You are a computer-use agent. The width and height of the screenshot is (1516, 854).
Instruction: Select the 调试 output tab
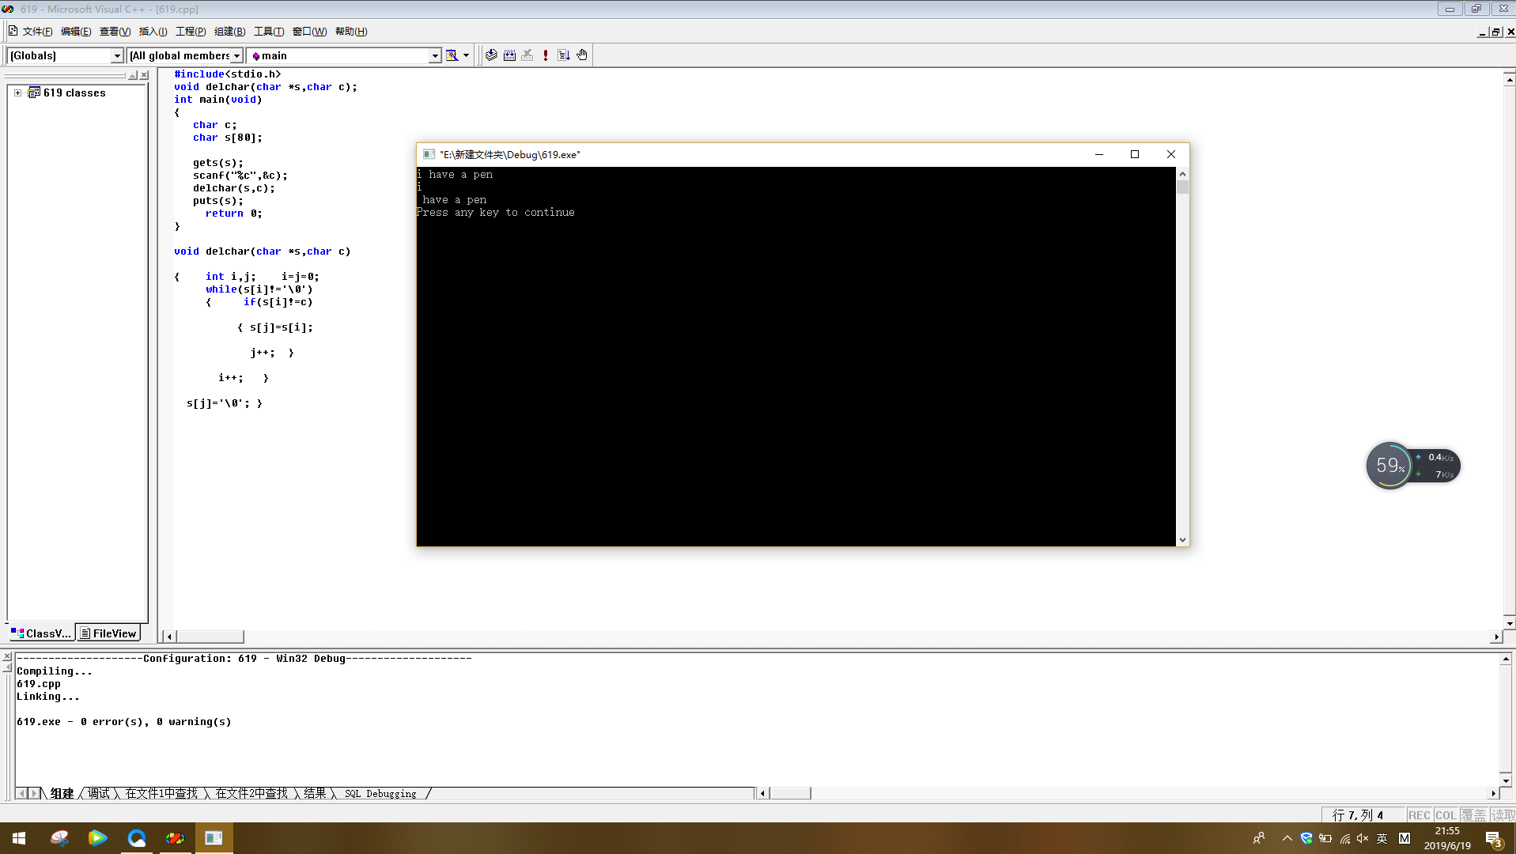coord(99,793)
